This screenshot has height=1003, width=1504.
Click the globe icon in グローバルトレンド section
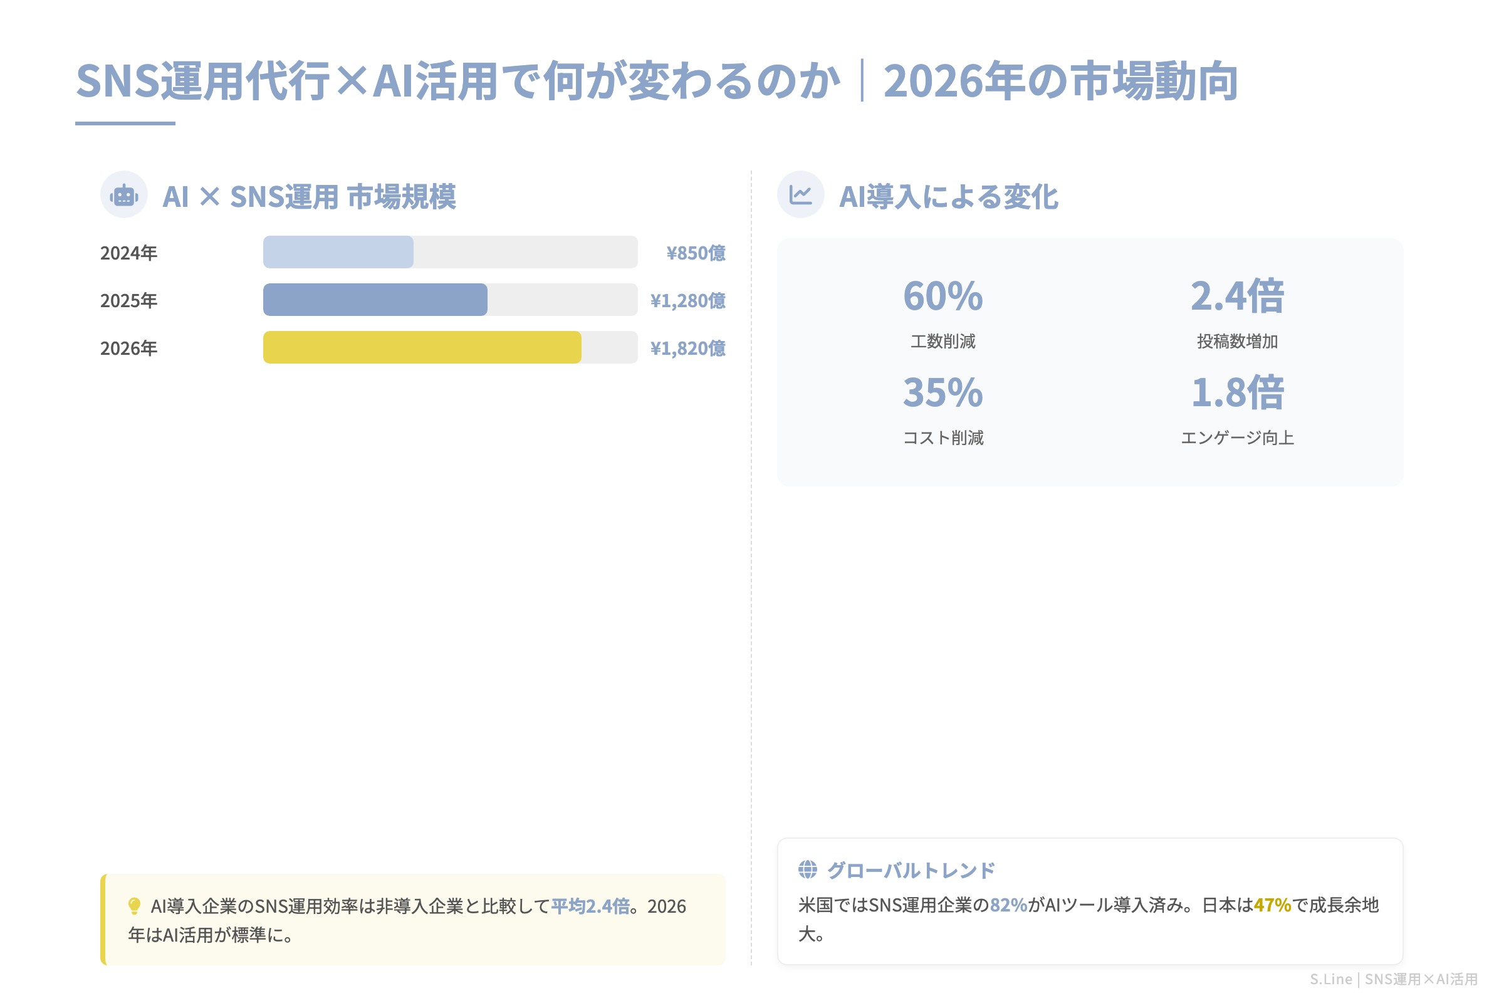point(807,870)
